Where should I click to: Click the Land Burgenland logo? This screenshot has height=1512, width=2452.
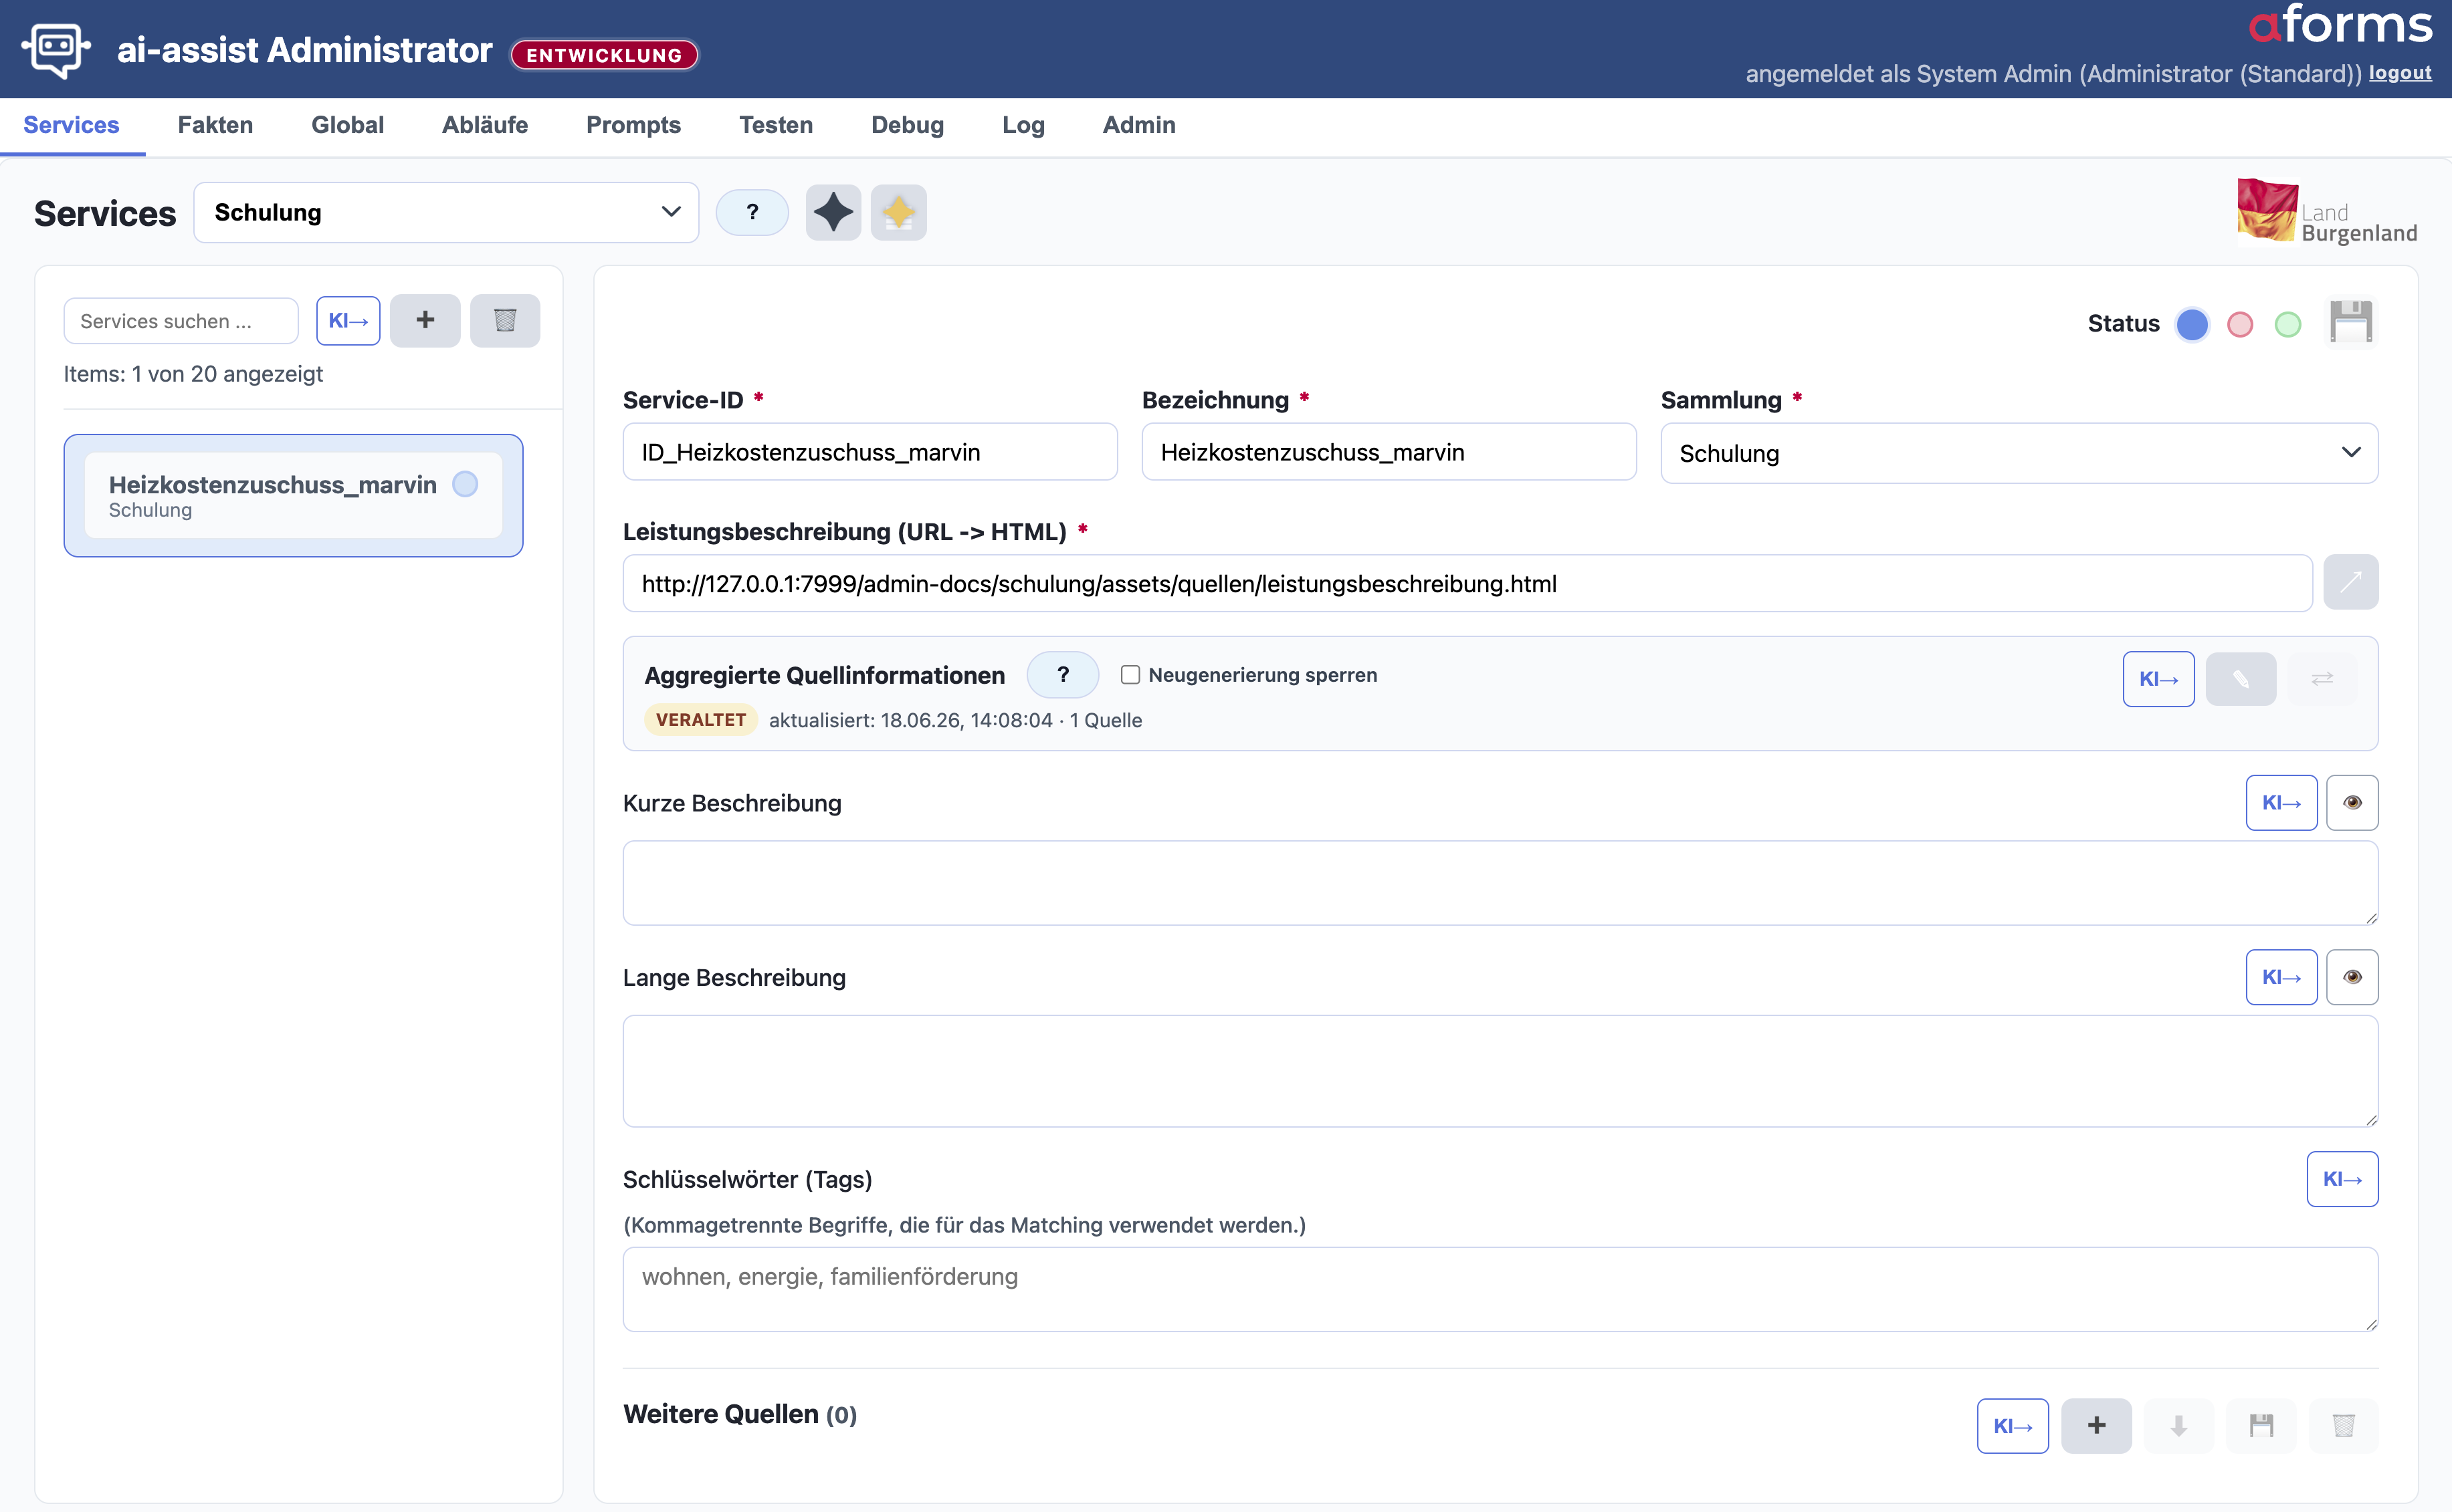pyautogui.click(x=2327, y=211)
